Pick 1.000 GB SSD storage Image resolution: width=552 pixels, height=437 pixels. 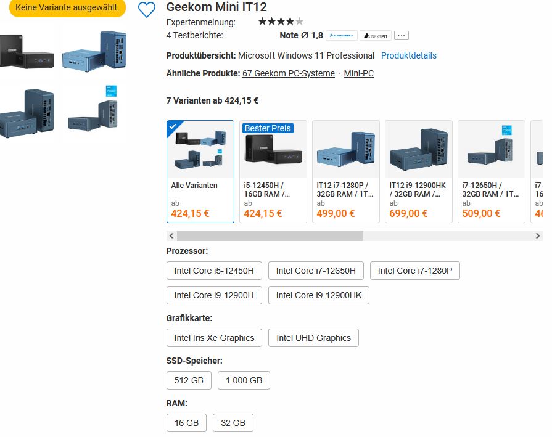[x=244, y=380]
